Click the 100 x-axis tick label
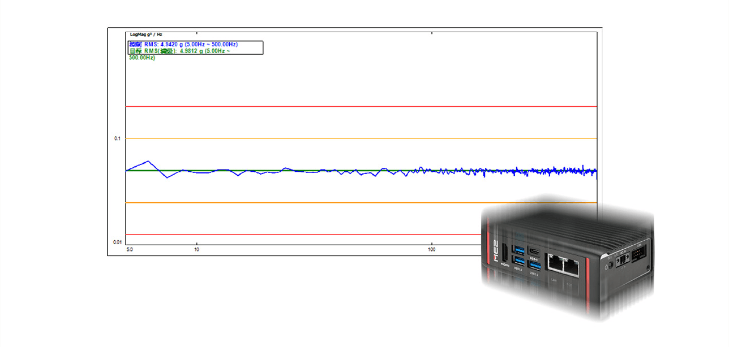The width and height of the screenshot is (729, 347). point(432,249)
